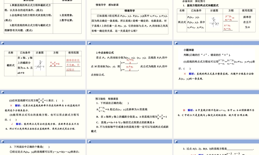This screenshot has width=259, height=155.
Task: Click the heading 预习验收 衔接课堂
Action: pyautogui.click(x=107, y=99)
